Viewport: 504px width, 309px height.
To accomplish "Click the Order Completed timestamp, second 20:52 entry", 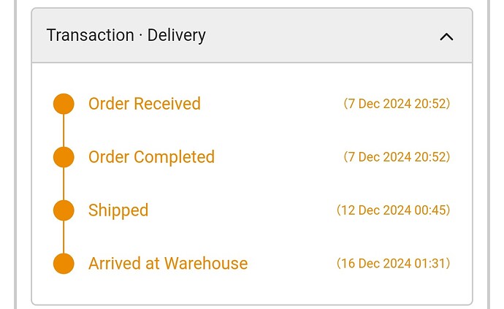I will [x=397, y=157].
